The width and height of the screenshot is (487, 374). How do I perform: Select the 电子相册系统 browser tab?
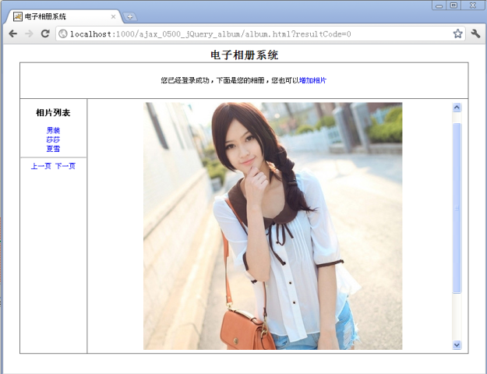coord(64,16)
